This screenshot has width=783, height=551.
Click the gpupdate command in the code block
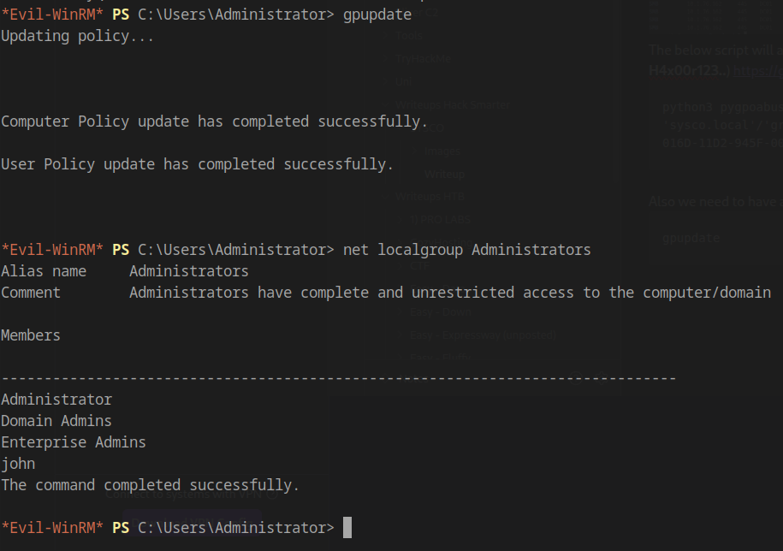click(691, 238)
